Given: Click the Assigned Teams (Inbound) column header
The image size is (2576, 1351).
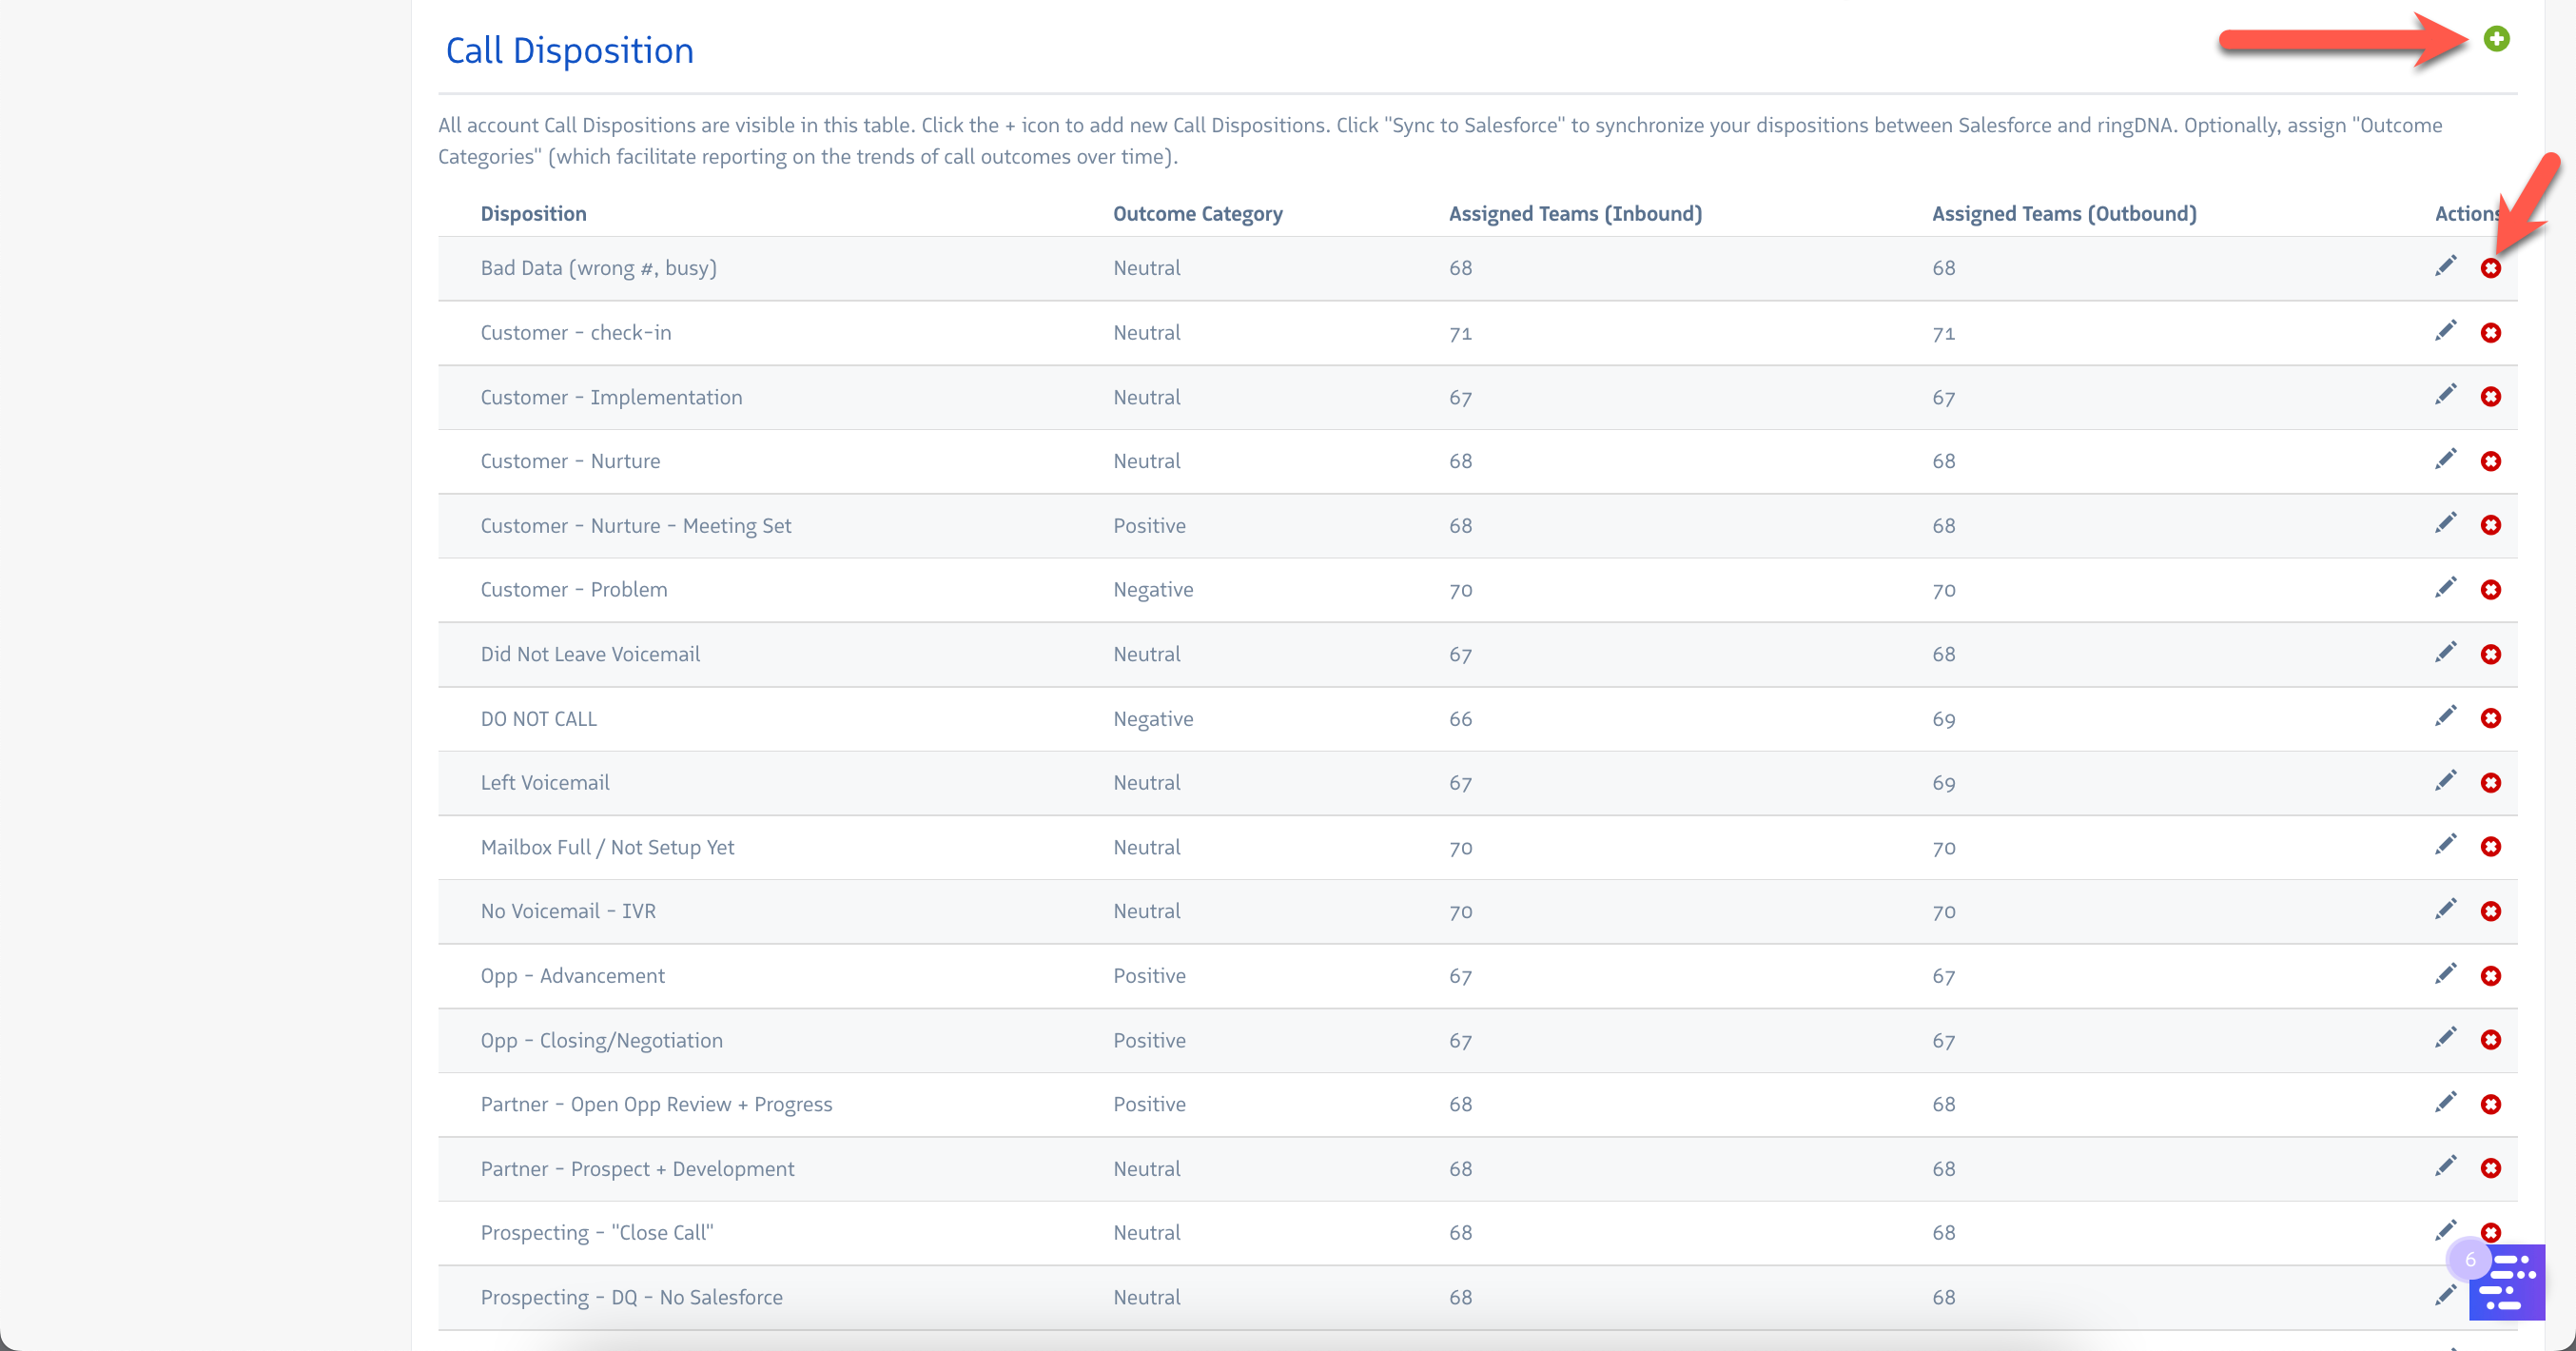Looking at the screenshot, I should (x=1575, y=214).
